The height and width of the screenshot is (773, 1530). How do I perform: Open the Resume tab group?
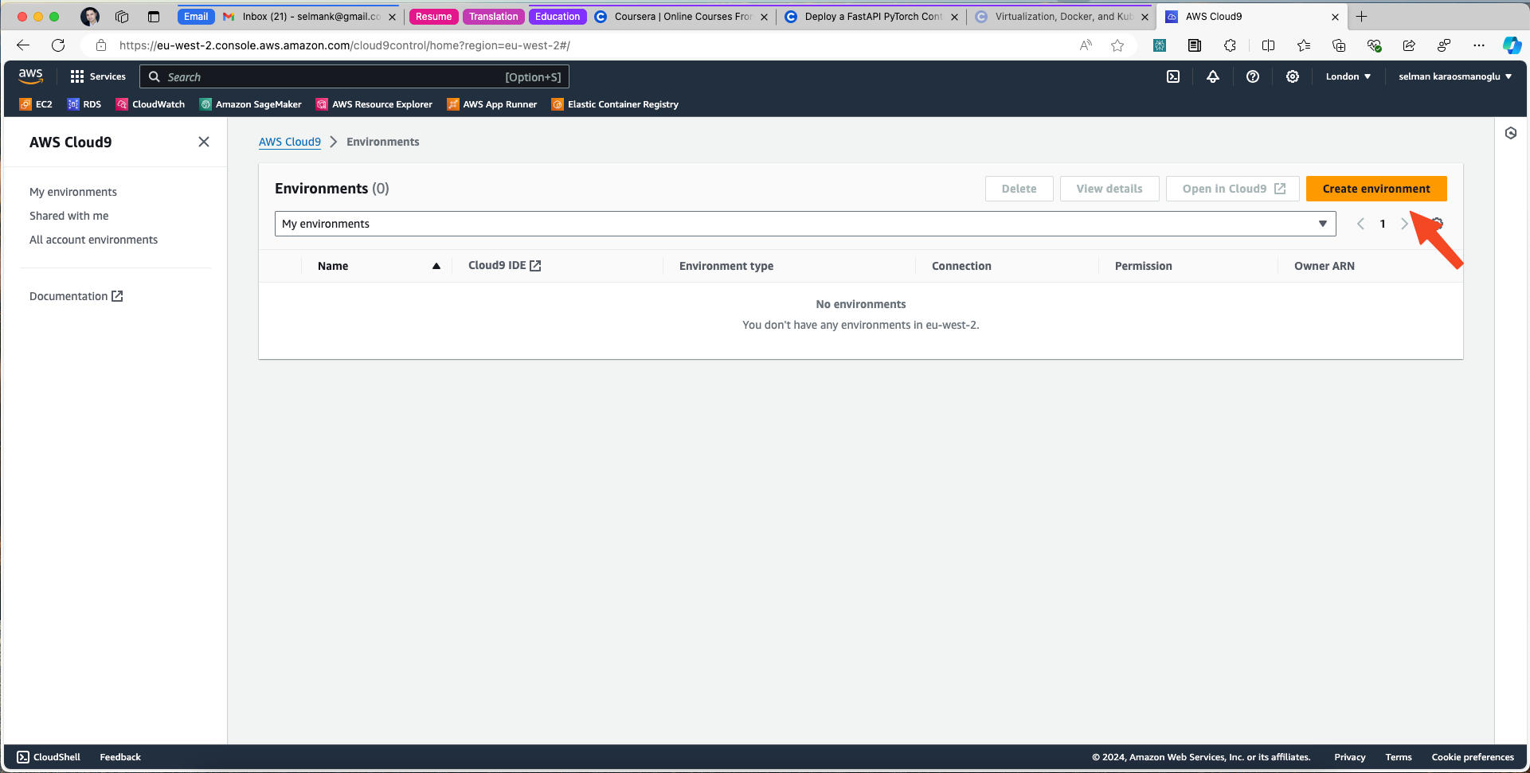coord(433,17)
